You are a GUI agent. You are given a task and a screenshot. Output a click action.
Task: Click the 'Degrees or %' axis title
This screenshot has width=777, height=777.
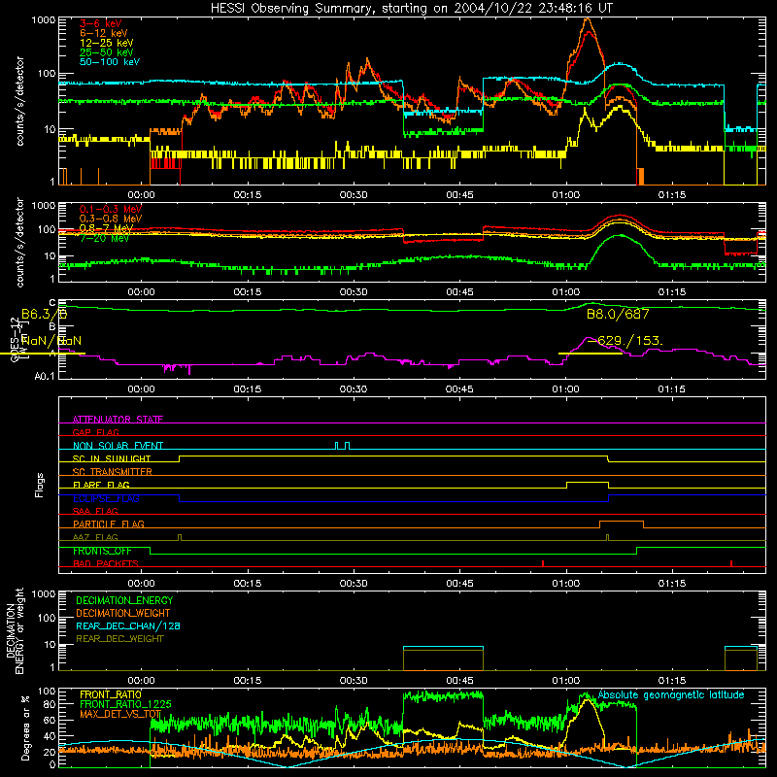tap(26, 727)
